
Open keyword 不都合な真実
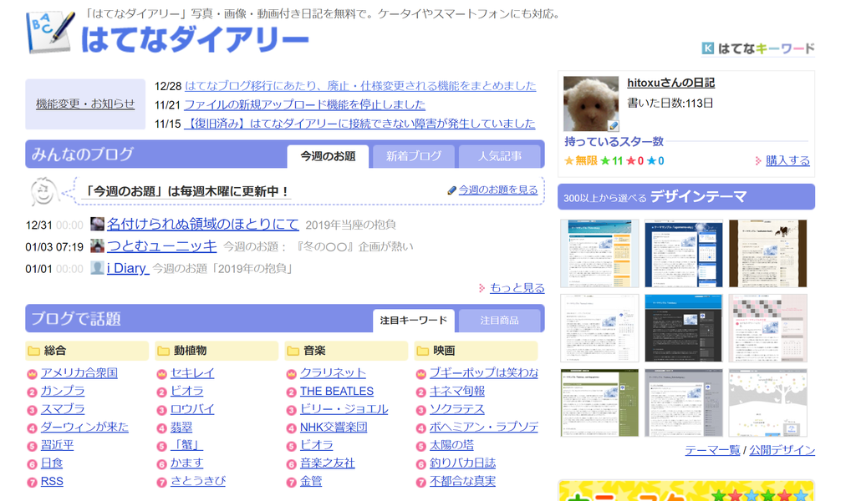pyautogui.click(x=462, y=481)
